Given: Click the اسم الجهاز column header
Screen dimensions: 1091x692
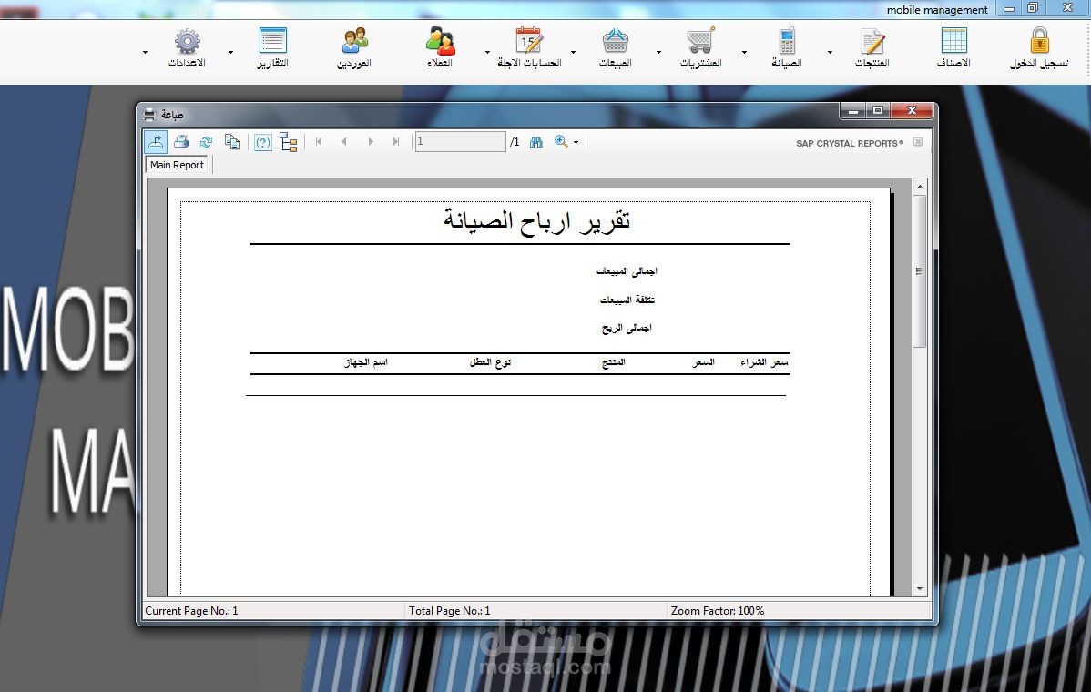Looking at the screenshot, I should coord(366,362).
